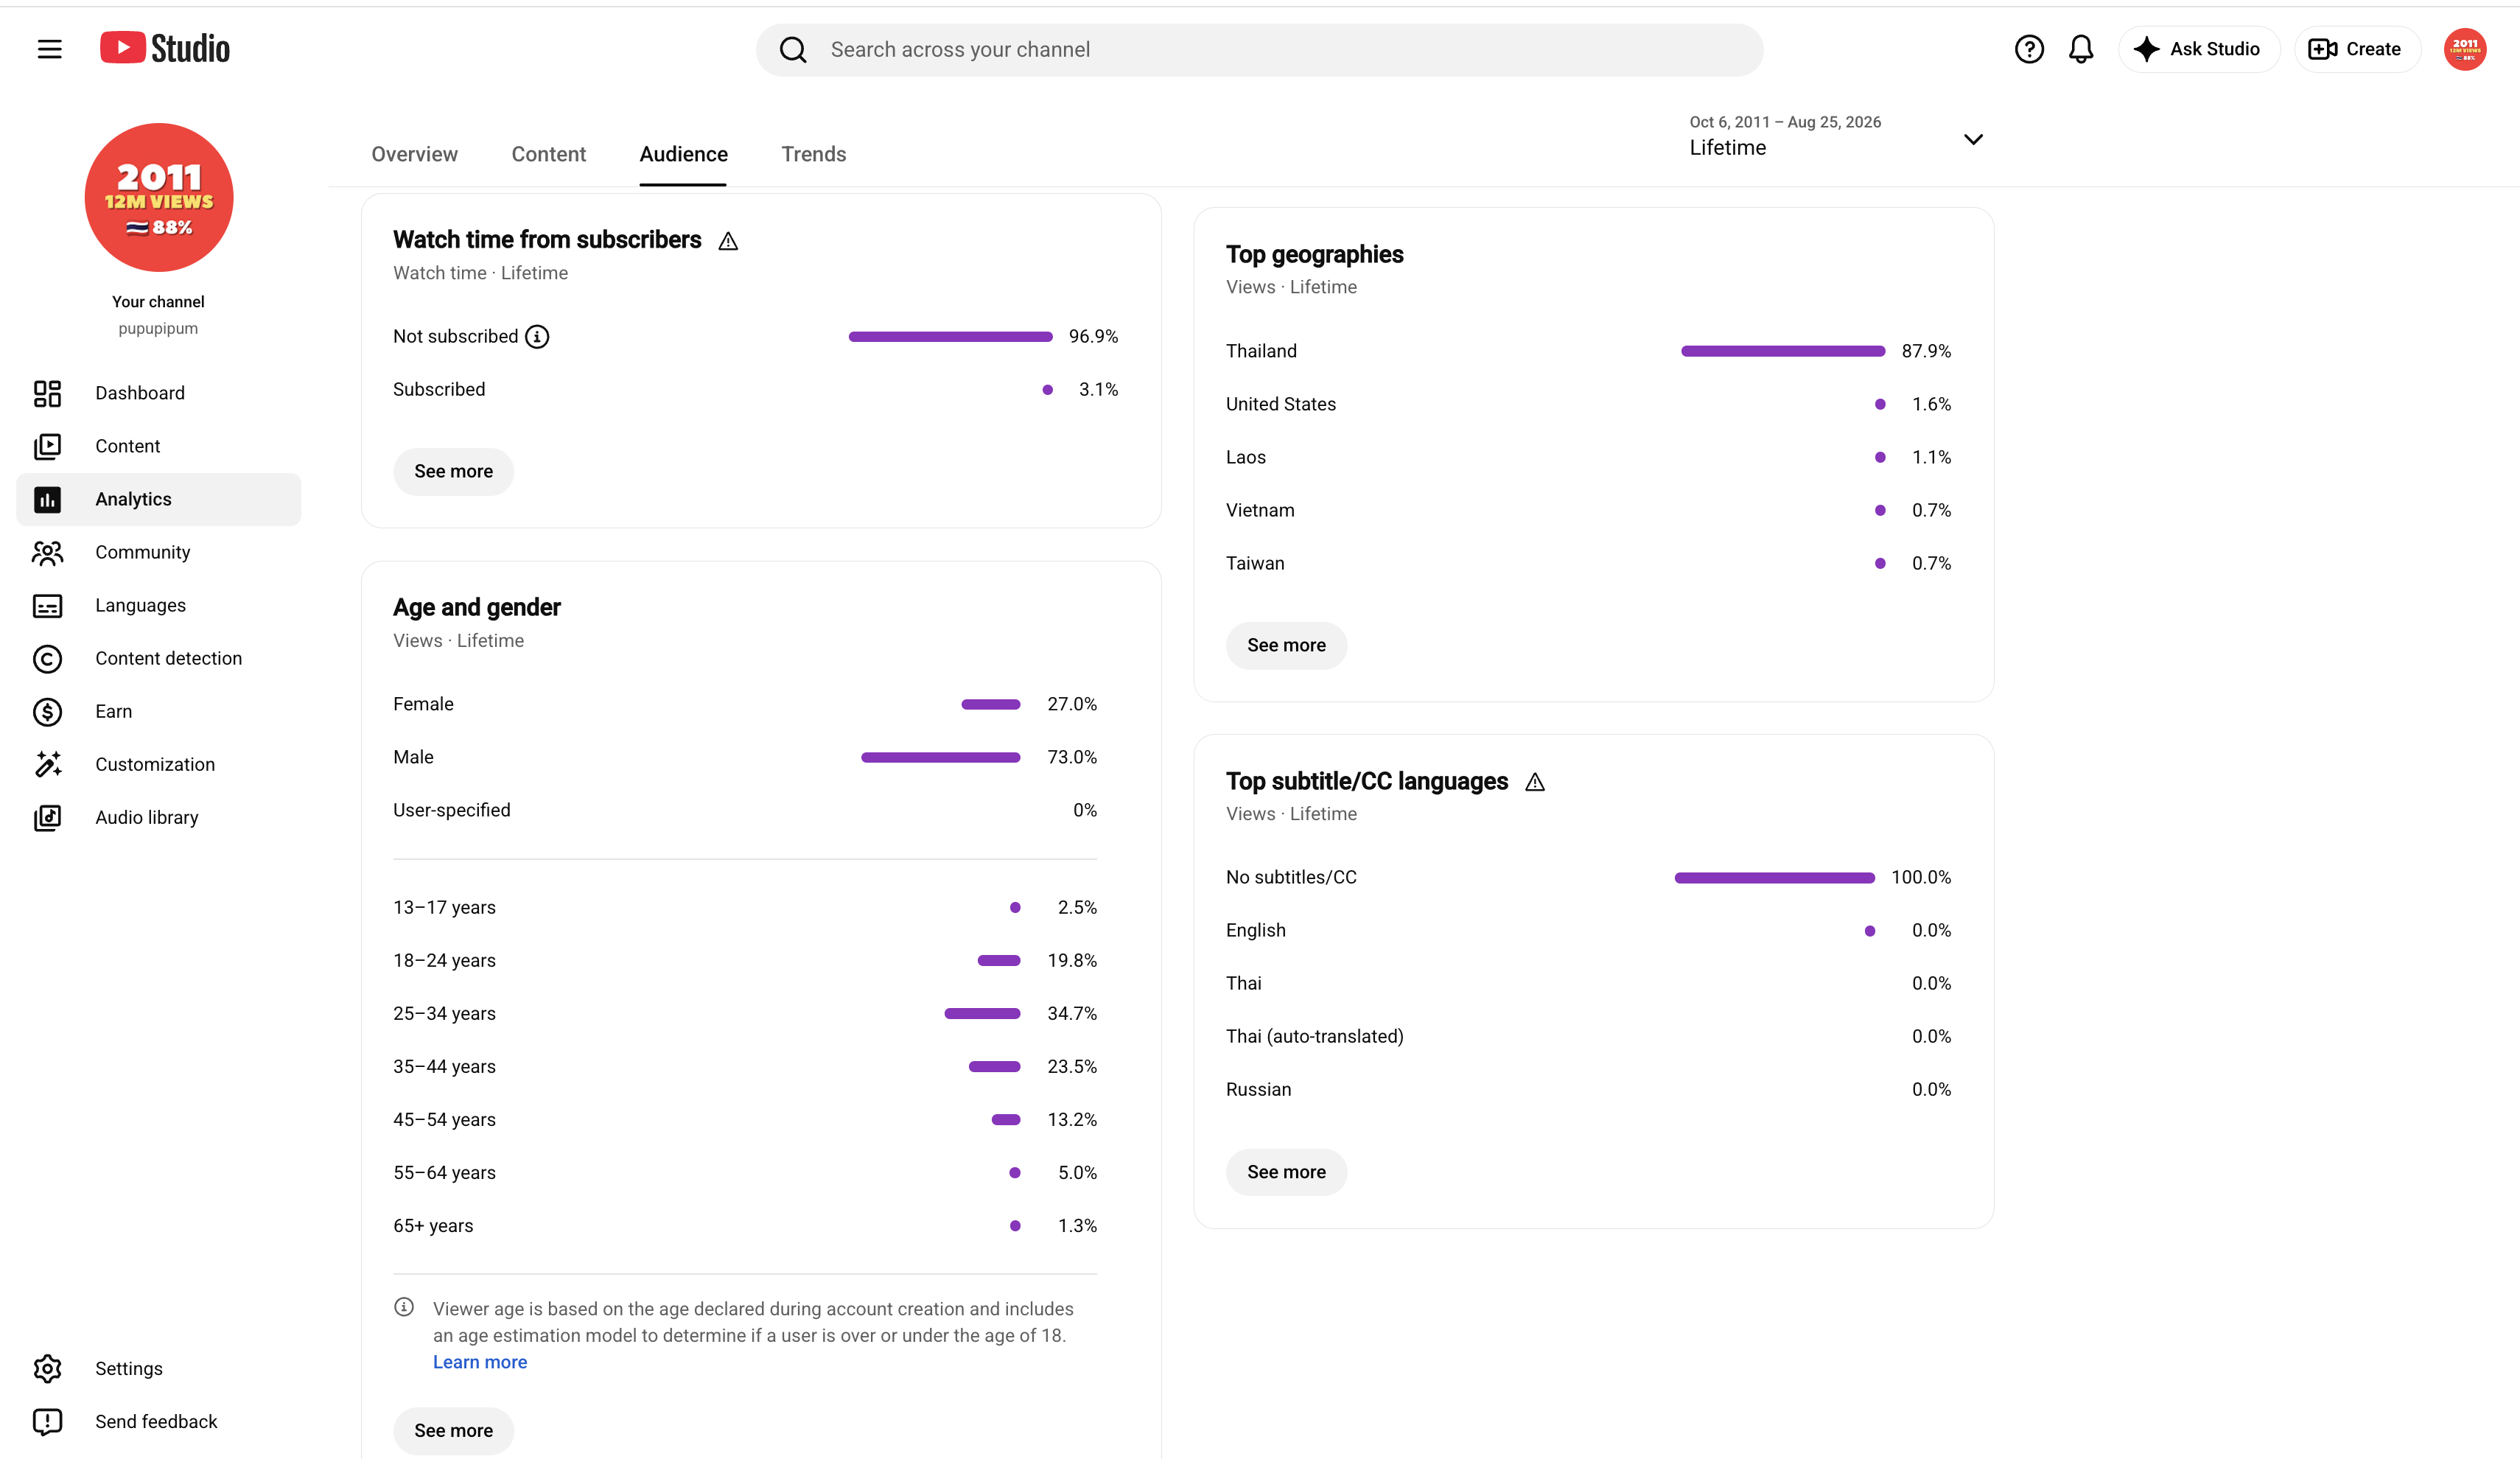The image size is (2520, 1459).
Task: Select Analytics in the sidebar
Action: tap(159, 499)
